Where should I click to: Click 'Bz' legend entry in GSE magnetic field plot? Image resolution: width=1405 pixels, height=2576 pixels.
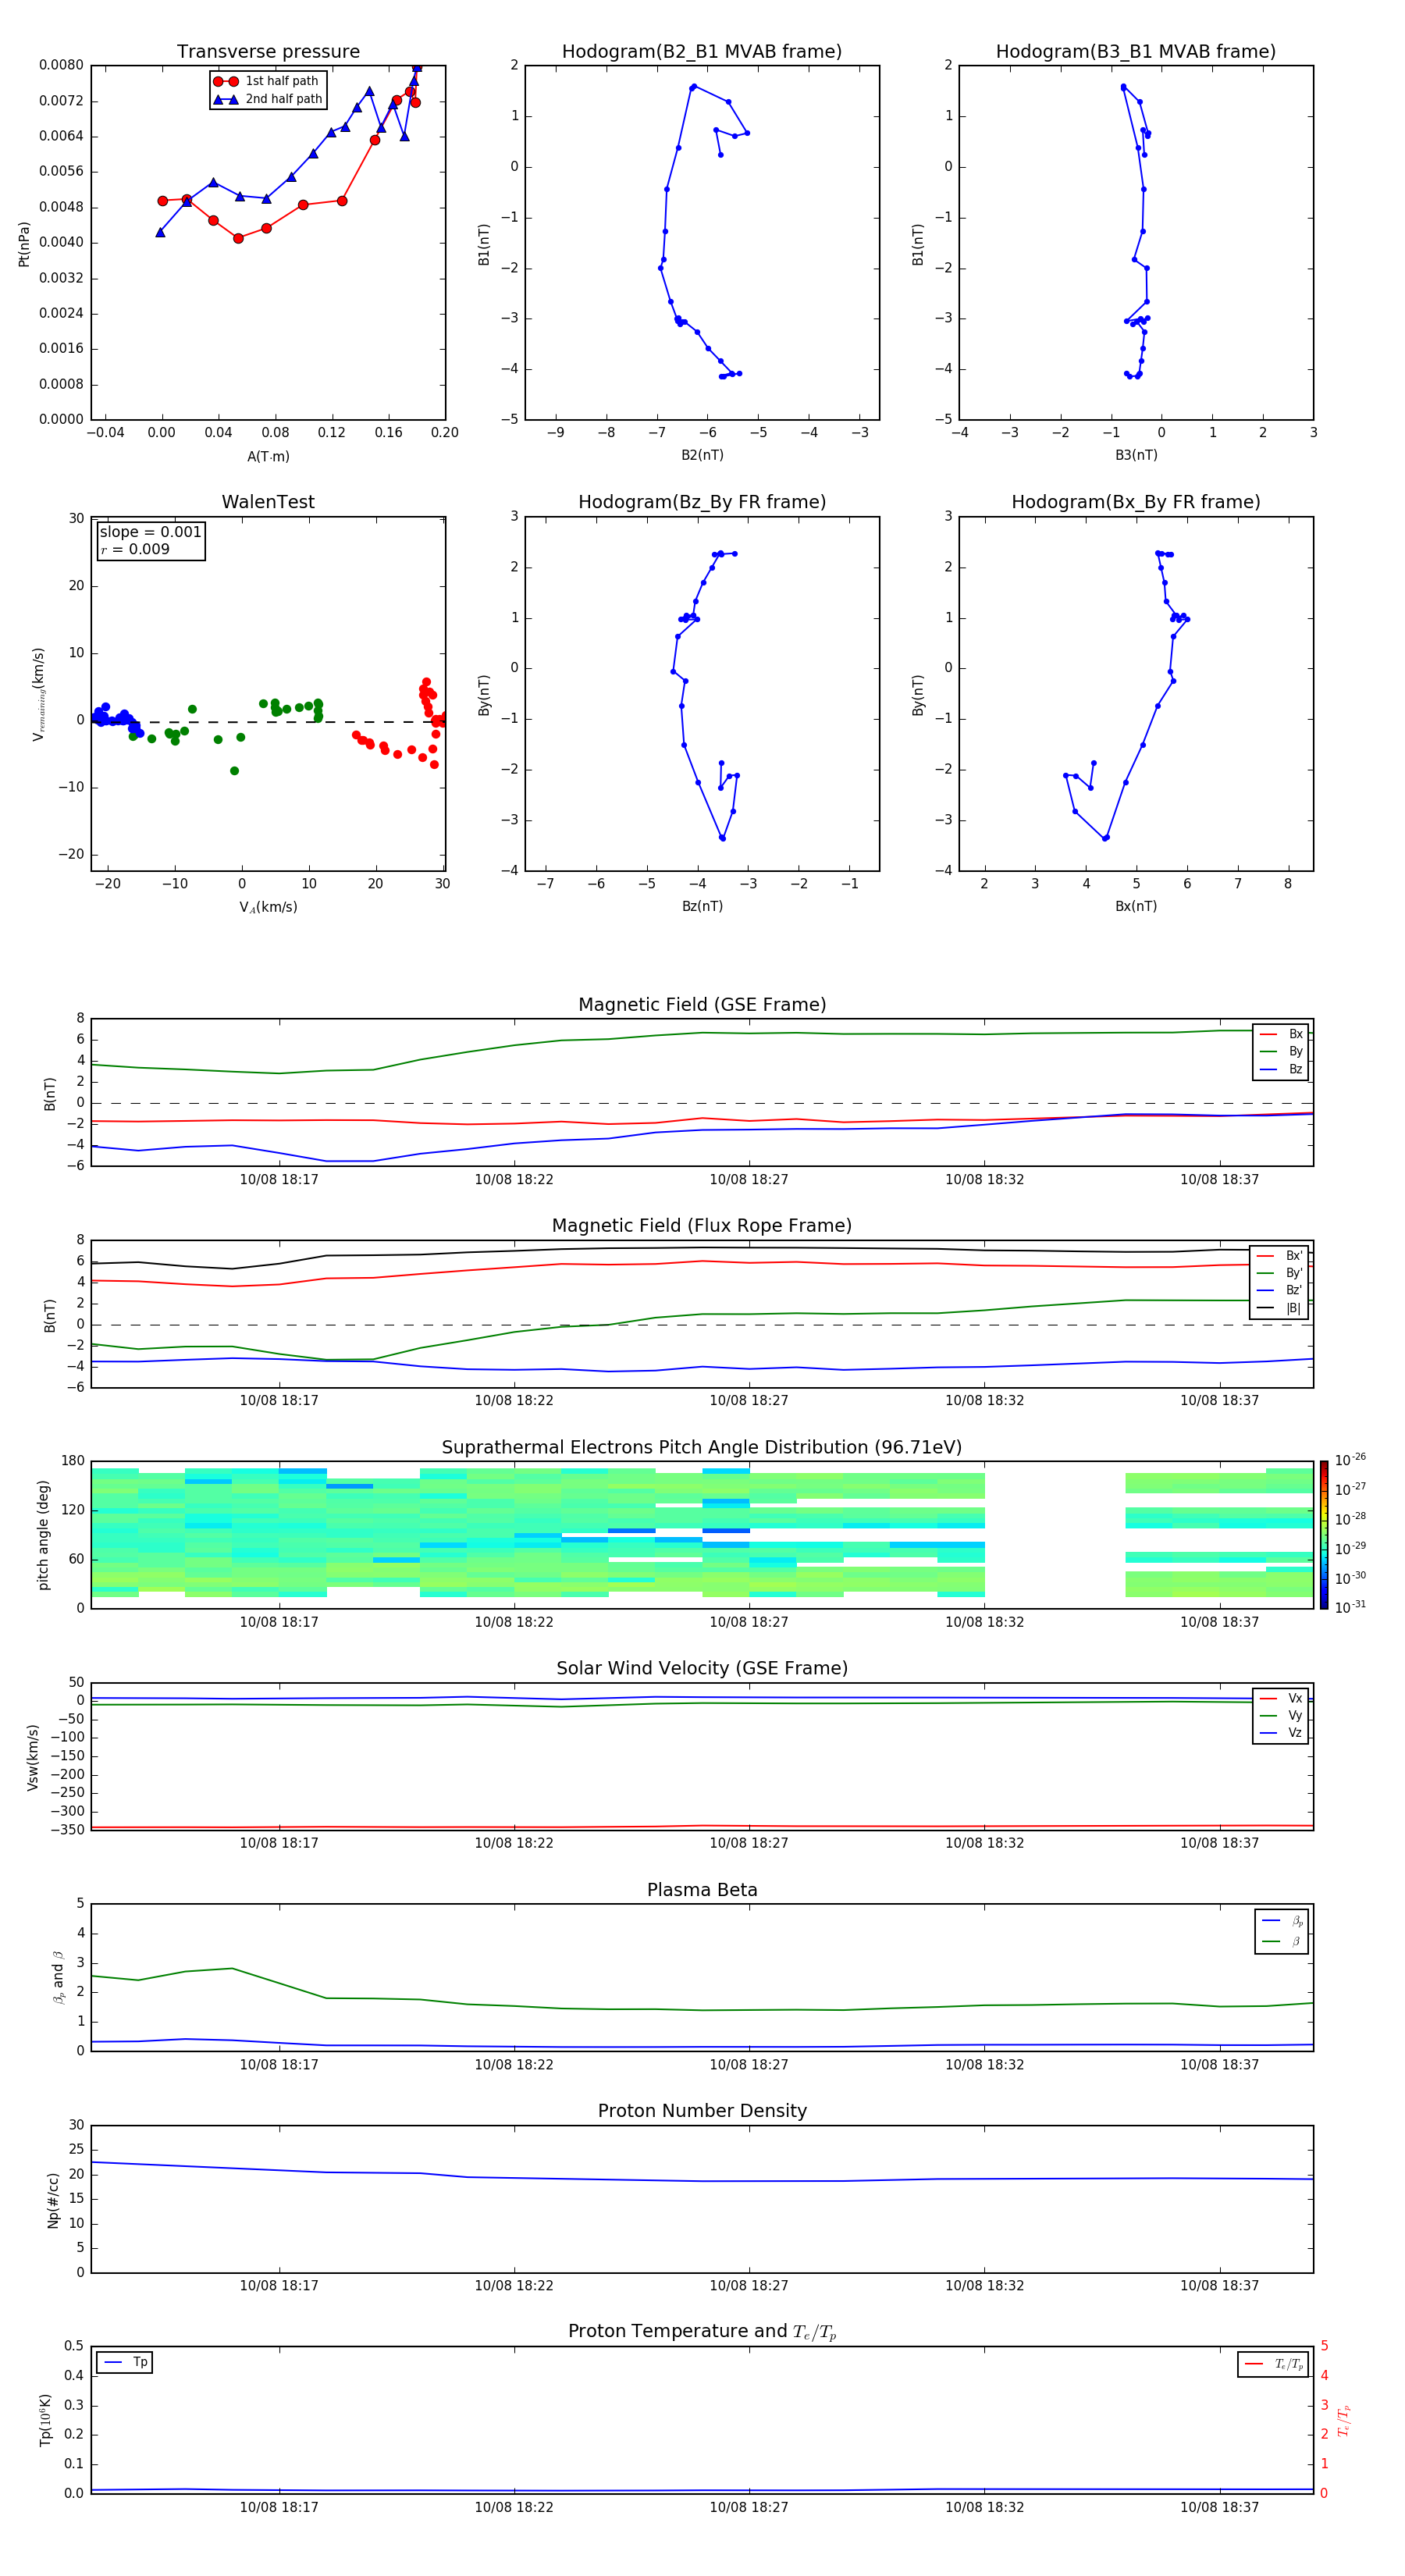pyautogui.click(x=1281, y=1069)
